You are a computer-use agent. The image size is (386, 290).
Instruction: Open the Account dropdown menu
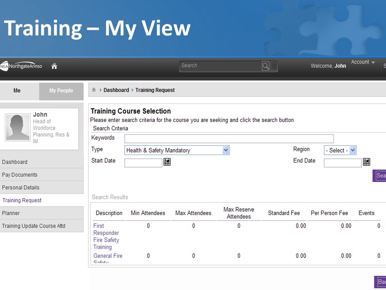(363, 62)
